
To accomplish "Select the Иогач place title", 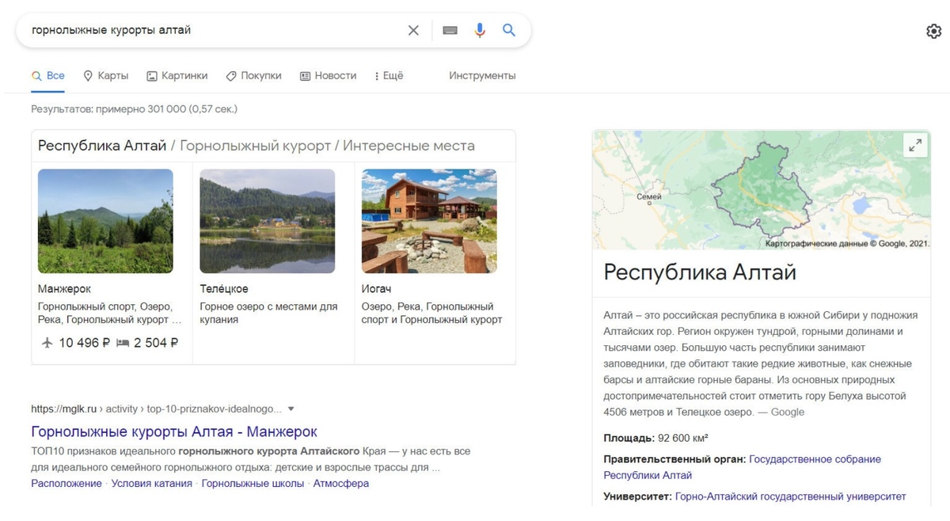I will pyautogui.click(x=376, y=289).
